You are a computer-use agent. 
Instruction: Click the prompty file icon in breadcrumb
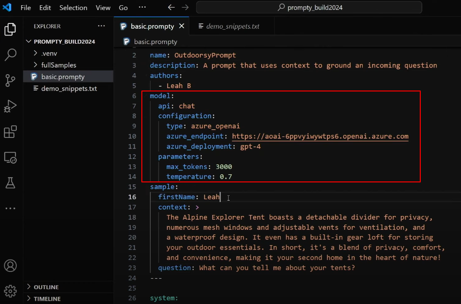tap(127, 42)
